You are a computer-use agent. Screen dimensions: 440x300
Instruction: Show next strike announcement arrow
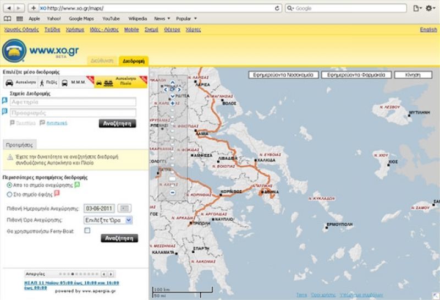(x=111, y=274)
